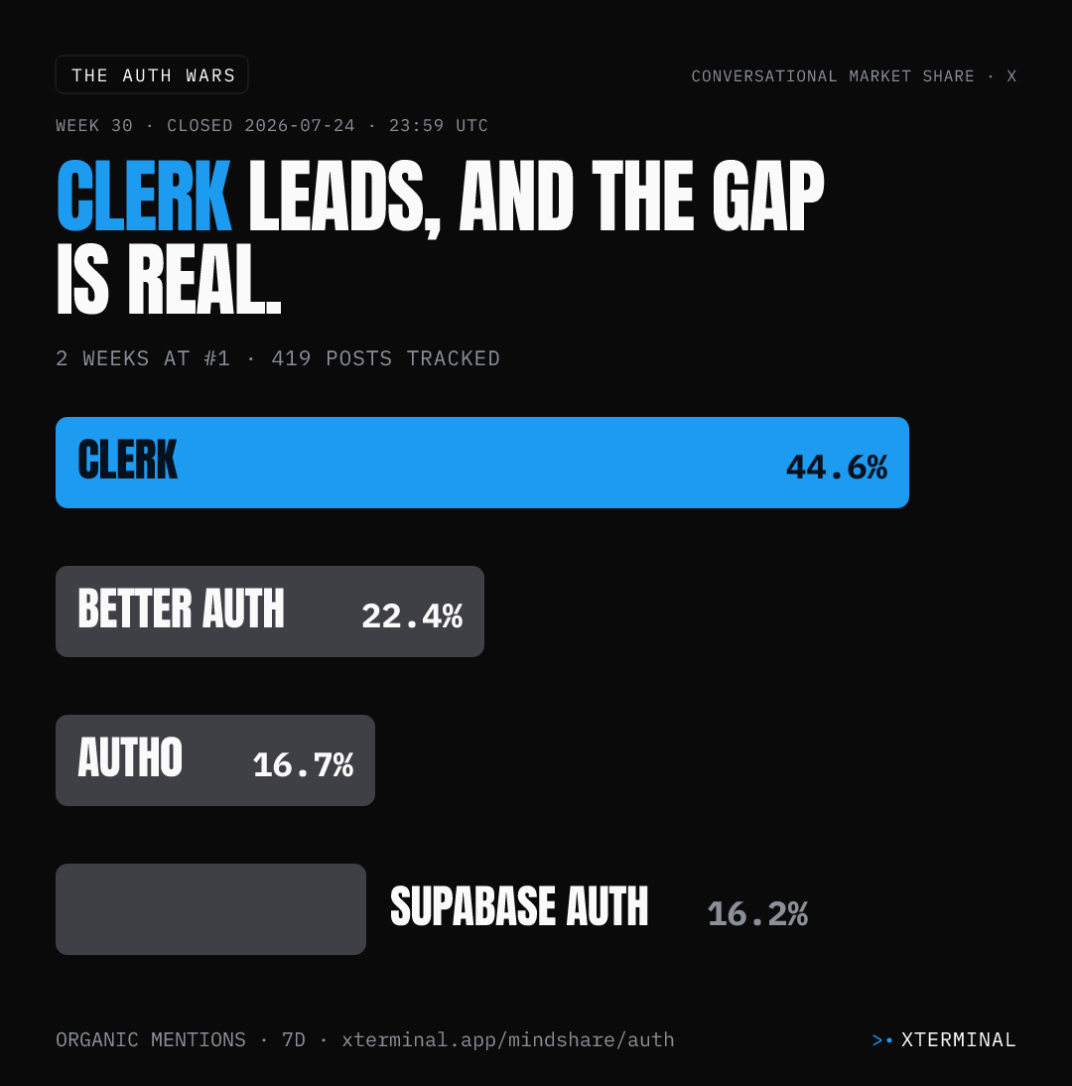1072x1086 pixels.
Task: Click the WEEK 30 closed date line
Action: tap(272, 125)
